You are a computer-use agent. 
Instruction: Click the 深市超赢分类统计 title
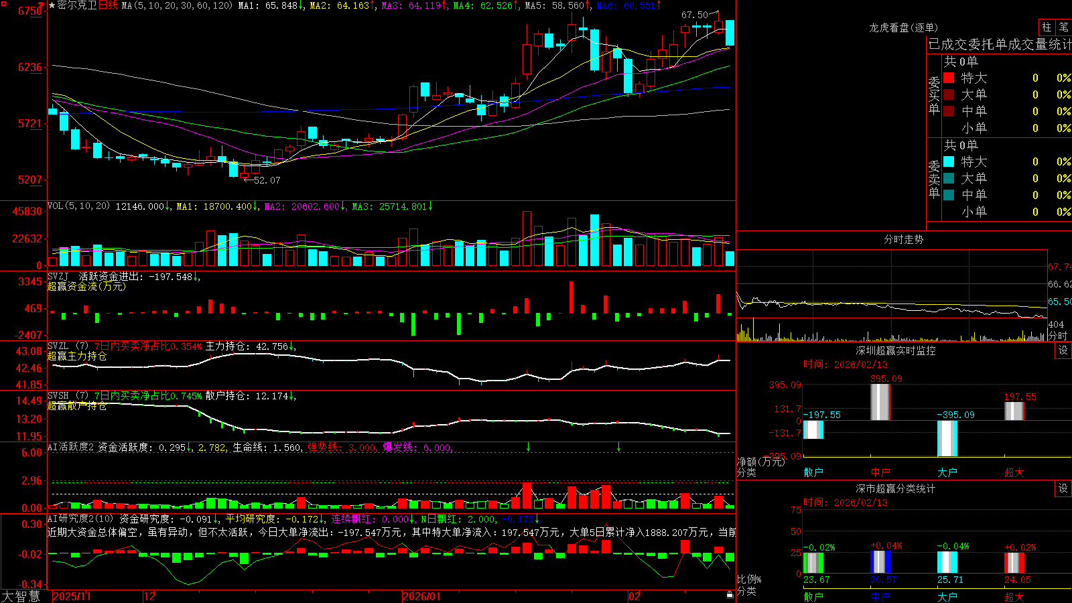(x=896, y=488)
